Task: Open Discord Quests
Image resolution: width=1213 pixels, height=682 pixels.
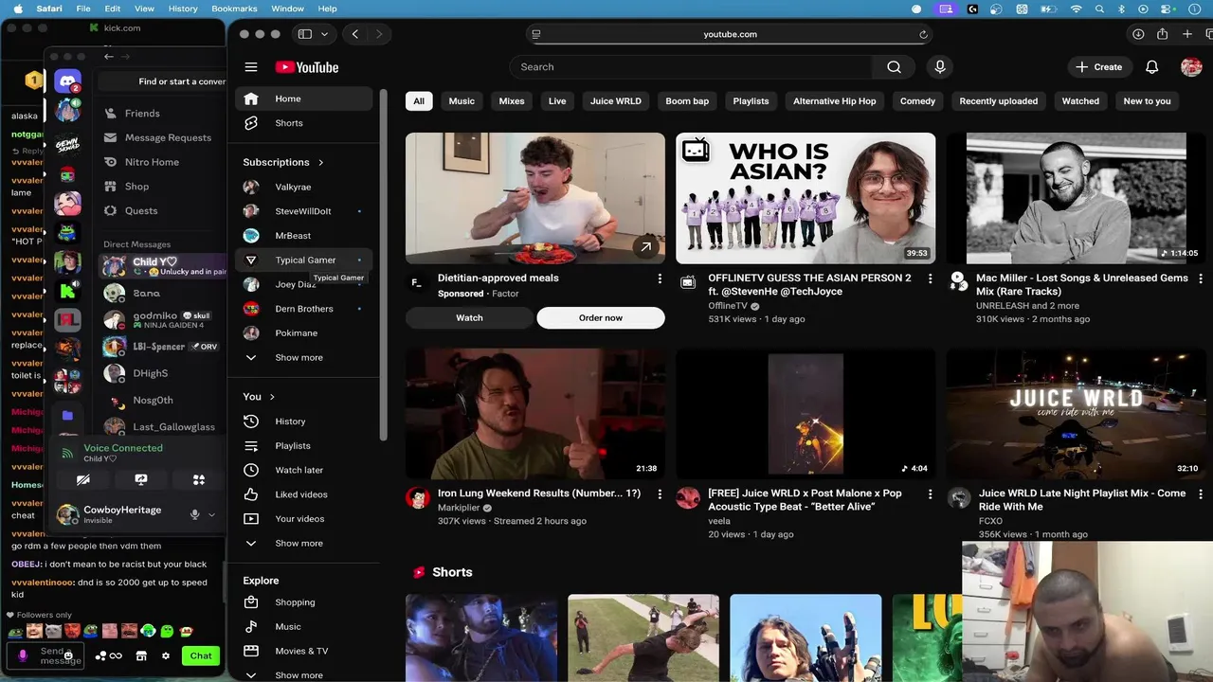Action: [158, 211]
